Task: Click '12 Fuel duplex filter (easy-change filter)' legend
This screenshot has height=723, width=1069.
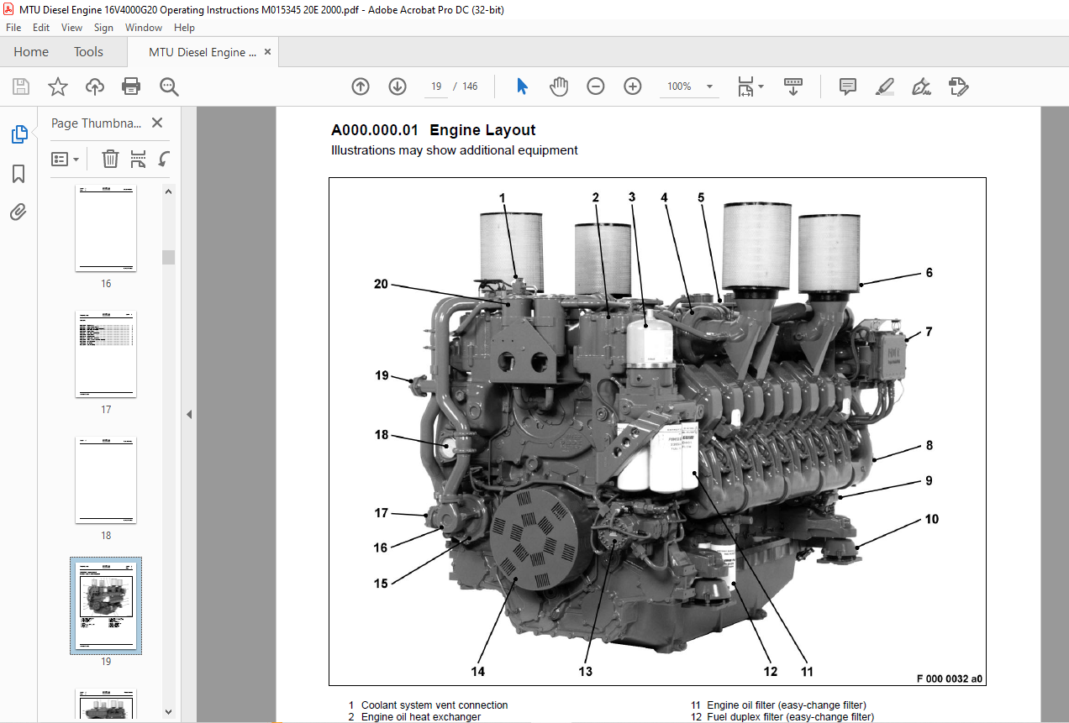Action: 782,717
